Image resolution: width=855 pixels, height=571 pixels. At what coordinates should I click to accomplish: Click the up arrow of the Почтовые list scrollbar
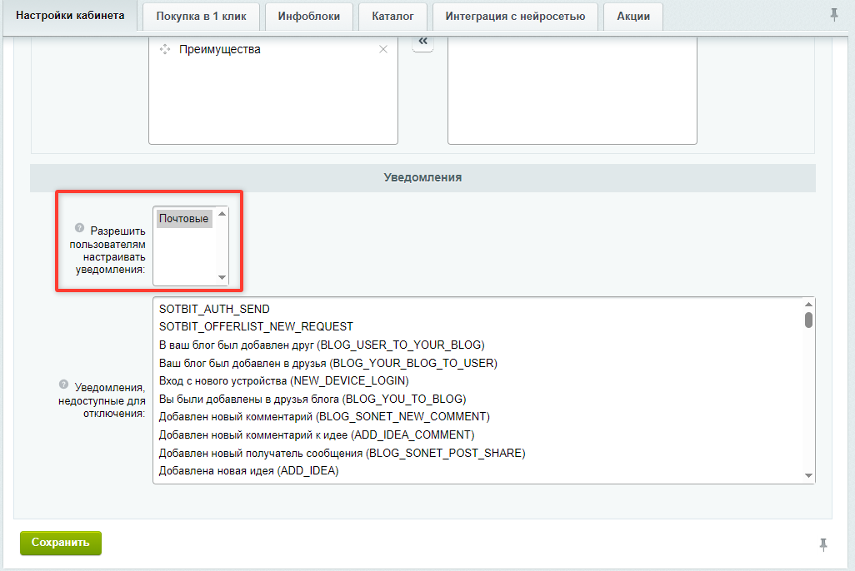tap(222, 214)
